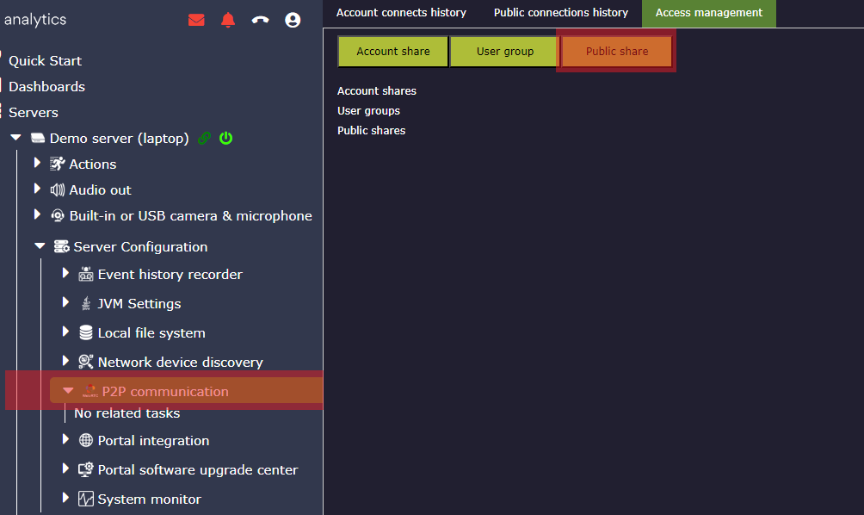This screenshot has height=515, width=864.
Task: Expand the Audio out tree node
Action: coord(37,189)
